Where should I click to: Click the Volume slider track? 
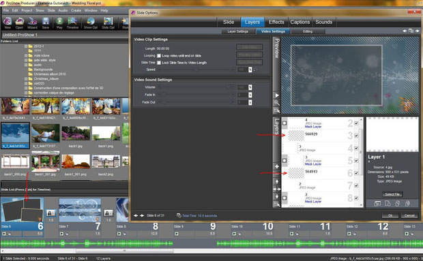tap(194, 87)
